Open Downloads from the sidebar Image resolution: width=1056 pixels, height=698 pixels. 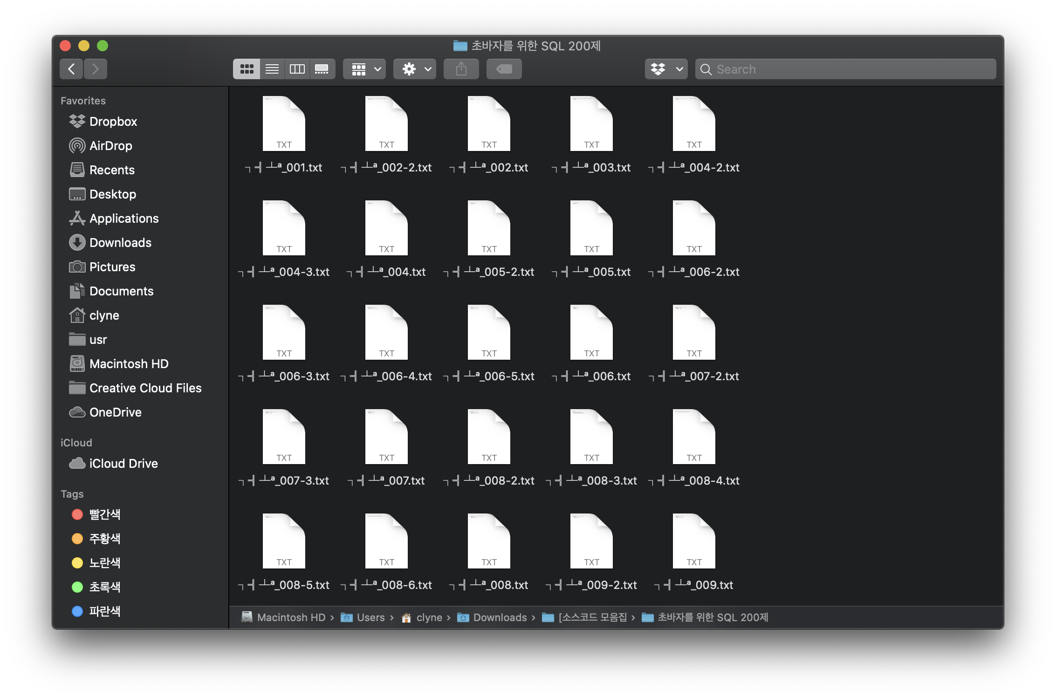click(x=120, y=243)
